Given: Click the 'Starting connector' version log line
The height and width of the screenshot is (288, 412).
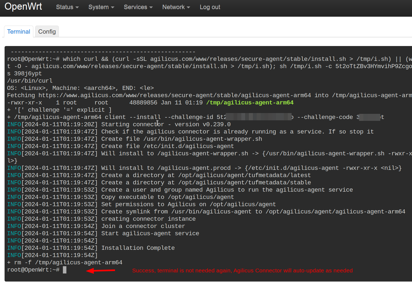Looking at the screenshot, I should point(166,124).
